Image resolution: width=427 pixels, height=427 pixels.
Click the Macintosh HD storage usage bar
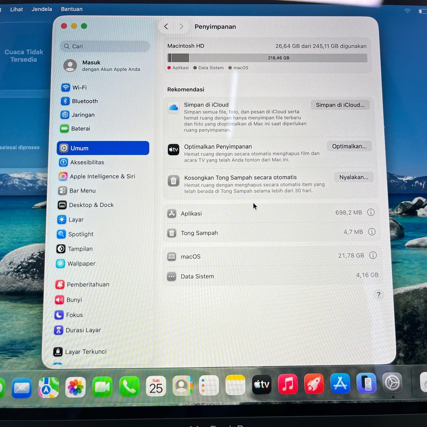(x=267, y=58)
